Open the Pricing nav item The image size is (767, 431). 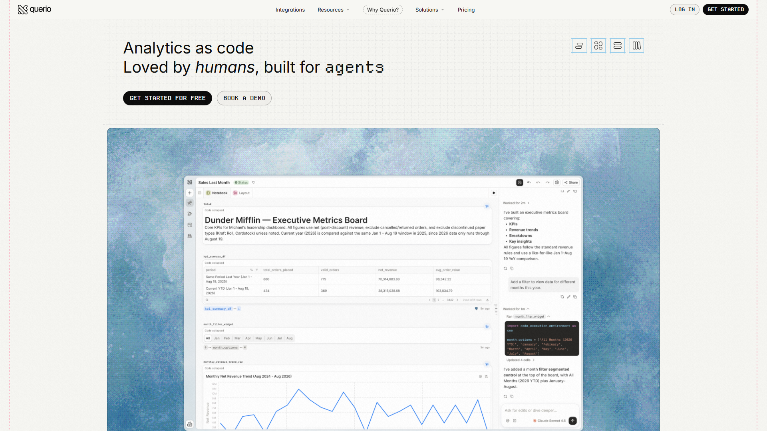tap(466, 10)
